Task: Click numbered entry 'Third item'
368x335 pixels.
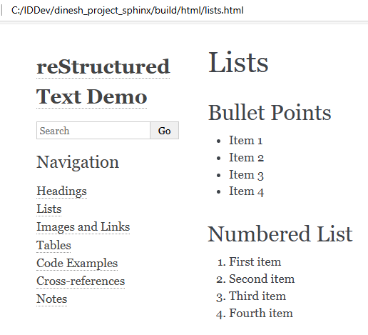Action: tap(257, 296)
